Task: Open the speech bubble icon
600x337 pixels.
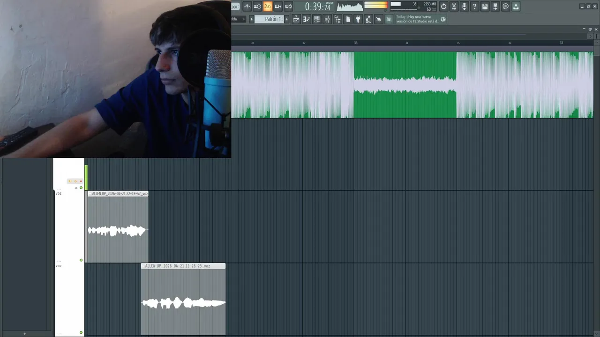Action: click(x=505, y=6)
